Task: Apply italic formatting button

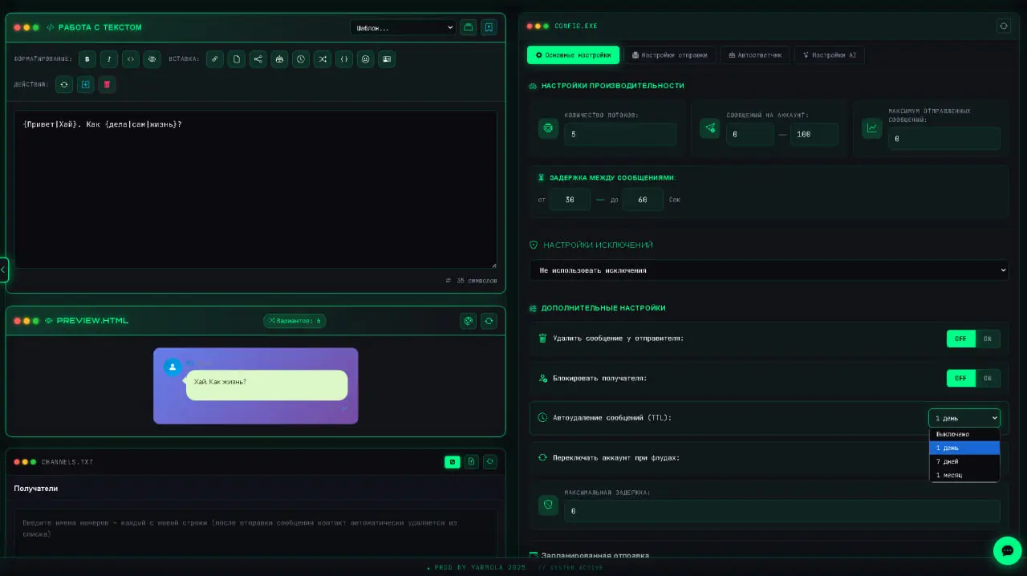Action: [x=109, y=59]
